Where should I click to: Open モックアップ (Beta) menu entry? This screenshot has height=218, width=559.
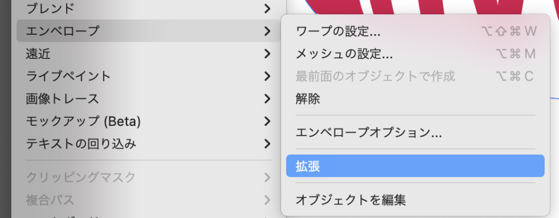click(83, 121)
